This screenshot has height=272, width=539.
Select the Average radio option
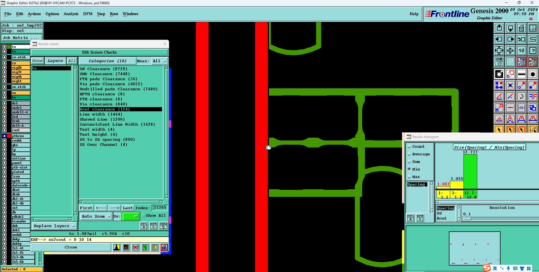(x=409, y=154)
